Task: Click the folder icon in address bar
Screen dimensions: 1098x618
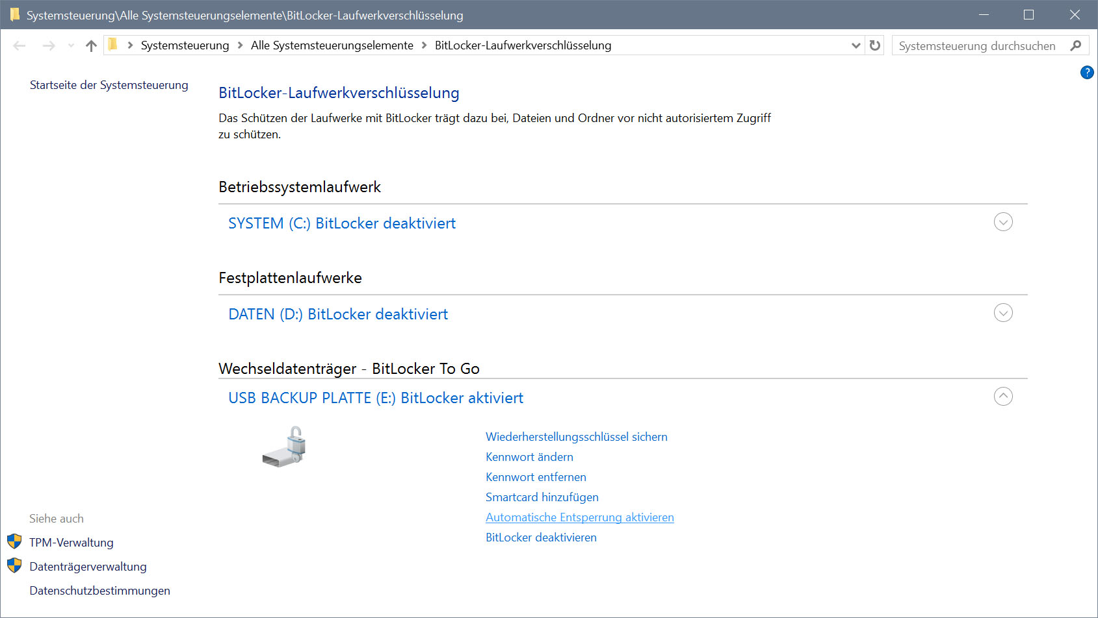Action: point(112,45)
